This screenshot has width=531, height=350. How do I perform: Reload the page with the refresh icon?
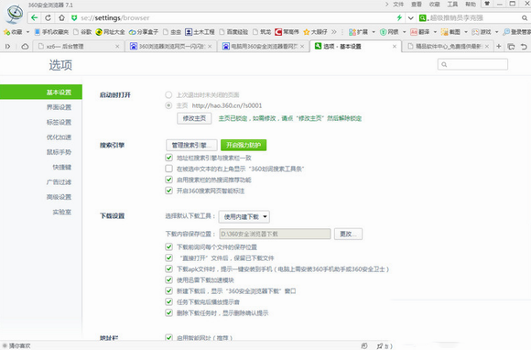click(x=48, y=18)
